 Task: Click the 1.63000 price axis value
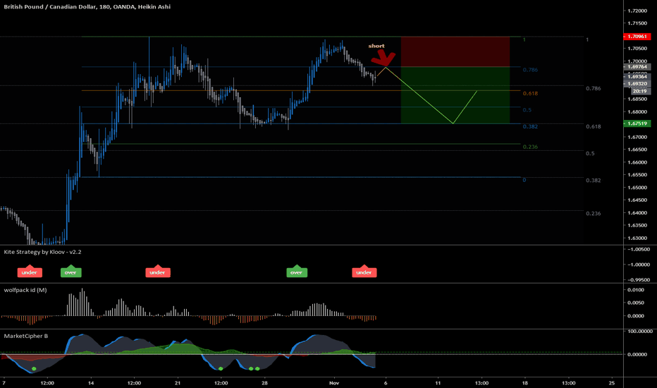638,238
